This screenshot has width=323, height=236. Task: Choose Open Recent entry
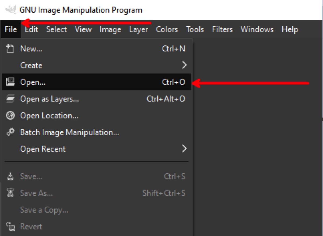tap(97, 149)
